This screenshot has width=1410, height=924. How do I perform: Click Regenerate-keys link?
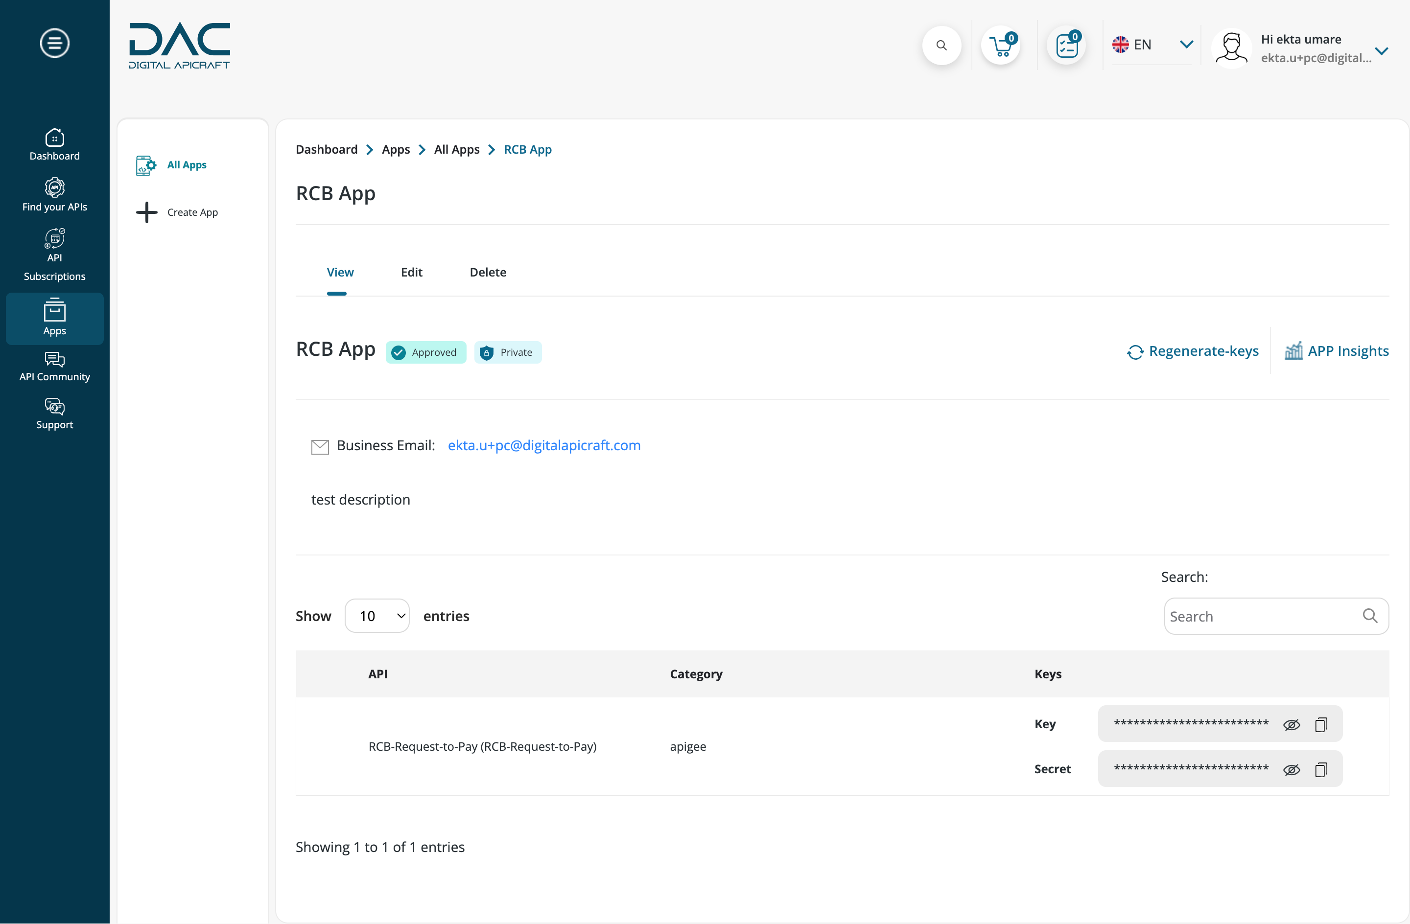click(x=1193, y=351)
